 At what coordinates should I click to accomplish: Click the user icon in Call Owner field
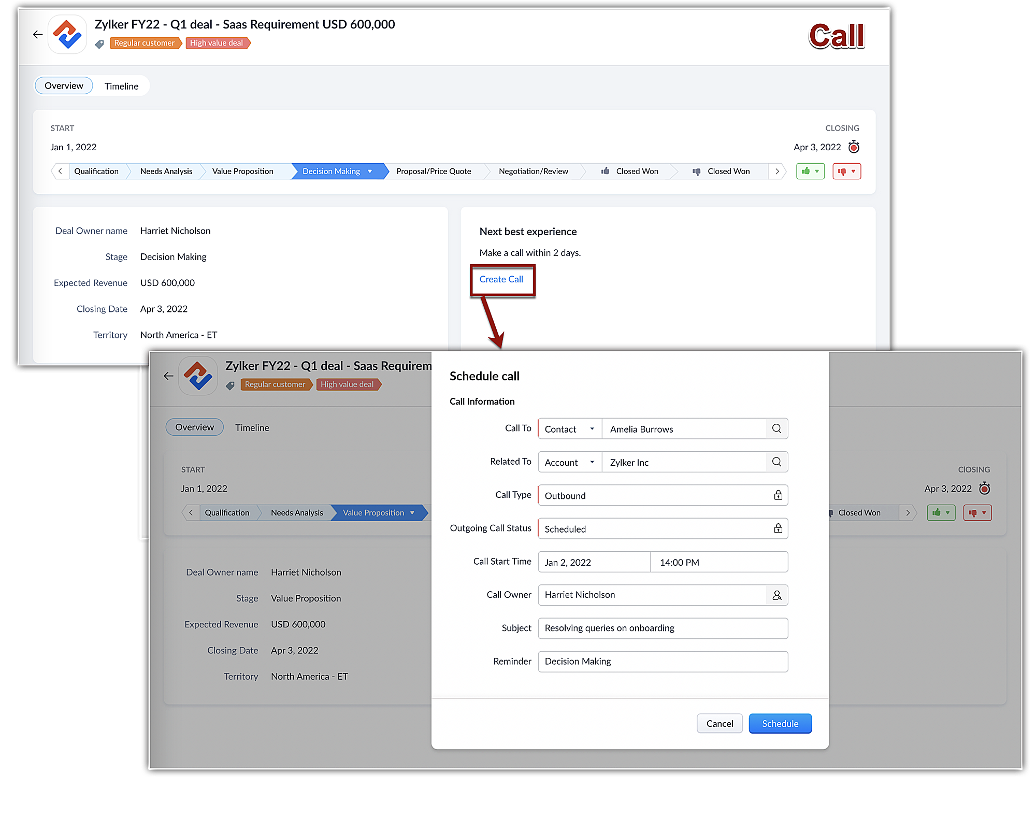tap(776, 595)
